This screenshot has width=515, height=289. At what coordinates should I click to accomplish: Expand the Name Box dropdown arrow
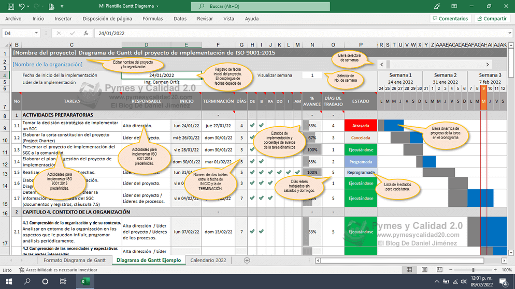pyautogui.click(x=36, y=33)
